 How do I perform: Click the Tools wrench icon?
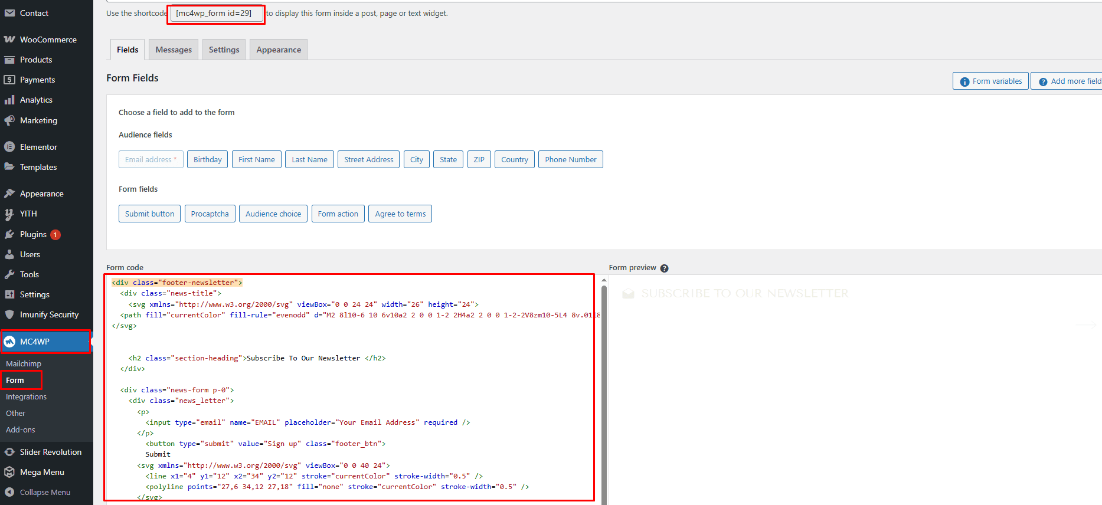point(9,274)
